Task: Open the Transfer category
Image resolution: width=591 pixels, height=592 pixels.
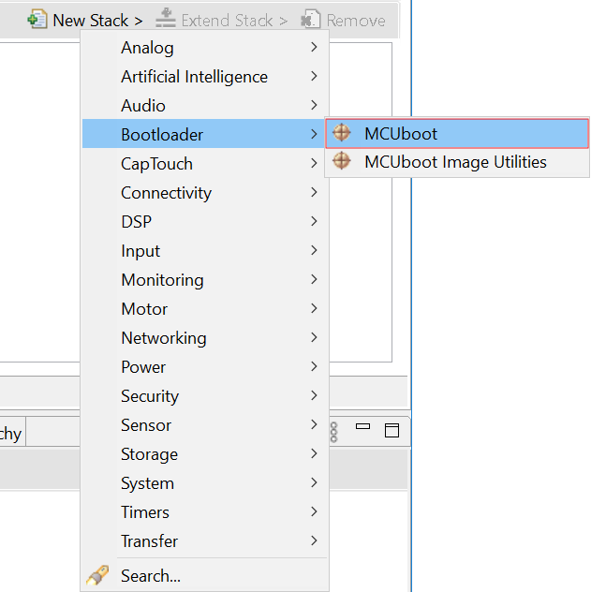Action: coord(204,541)
